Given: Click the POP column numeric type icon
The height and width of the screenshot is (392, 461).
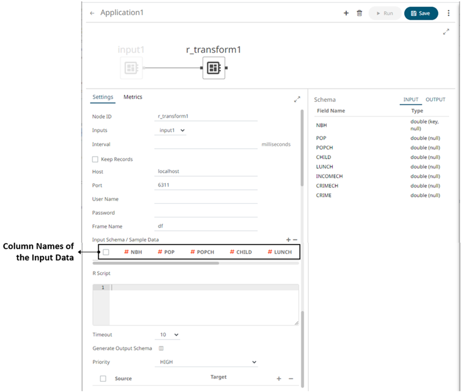Looking at the screenshot, I should pyautogui.click(x=160, y=252).
